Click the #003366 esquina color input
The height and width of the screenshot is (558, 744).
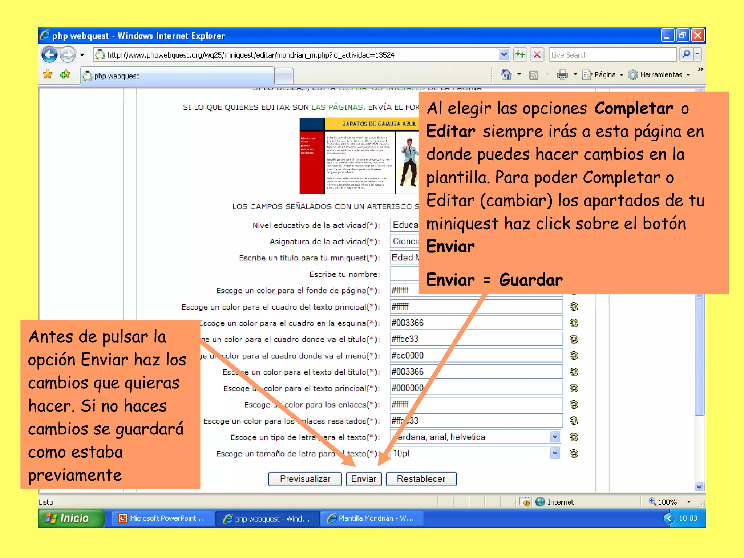click(x=476, y=323)
